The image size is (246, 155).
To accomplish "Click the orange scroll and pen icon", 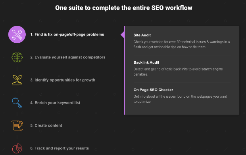I will click(x=17, y=125).
